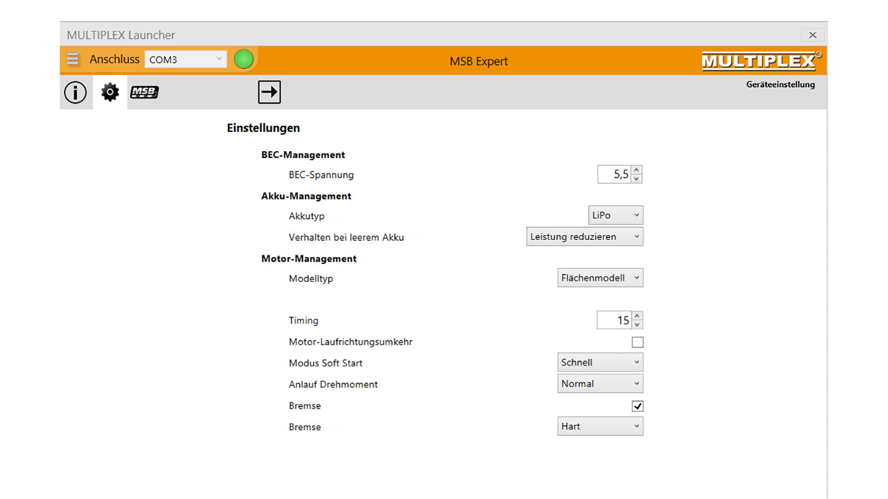Open the Anlauf Drehmoment dropdown

[600, 384]
